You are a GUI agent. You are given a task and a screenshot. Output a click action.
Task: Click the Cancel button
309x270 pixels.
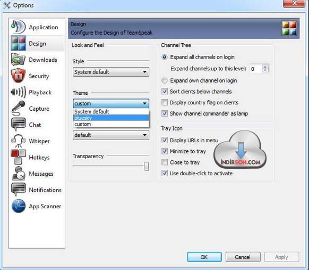click(x=243, y=257)
